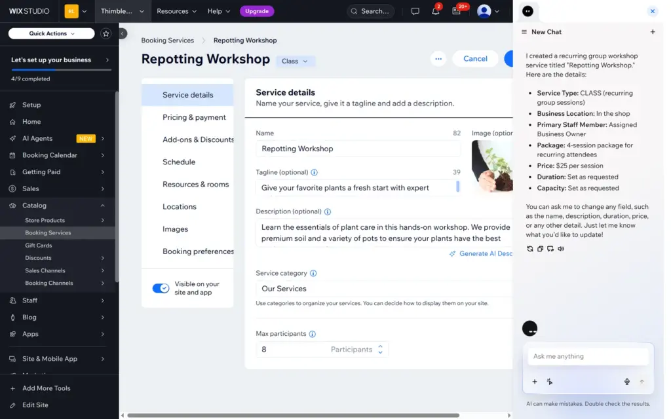
Task: Click the user profile avatar
Action: click(484, 11)
